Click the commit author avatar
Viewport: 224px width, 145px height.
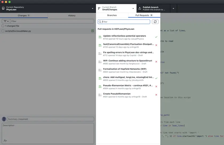point(4,119)
